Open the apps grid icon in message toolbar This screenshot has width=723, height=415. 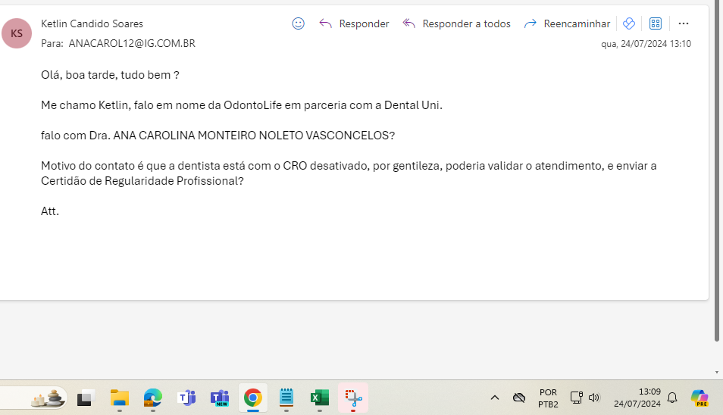tap(656, 23)
